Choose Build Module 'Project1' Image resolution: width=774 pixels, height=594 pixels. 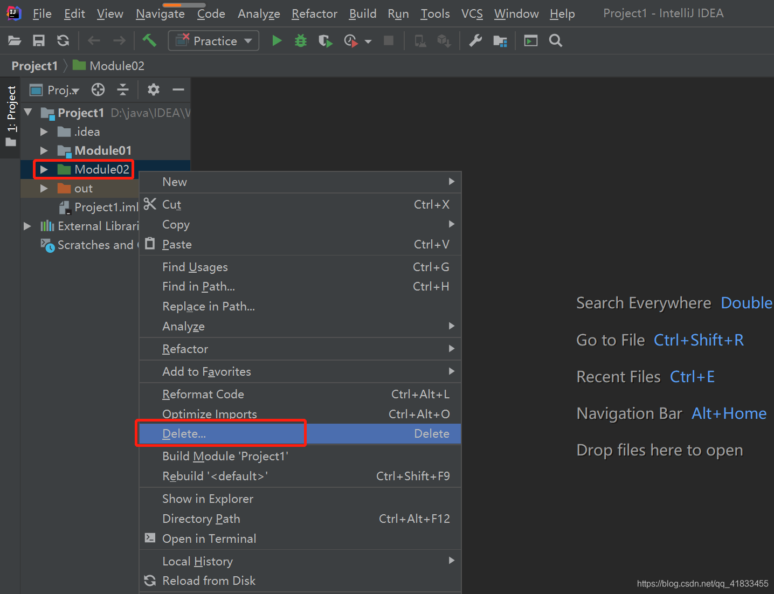click(300, 456)
